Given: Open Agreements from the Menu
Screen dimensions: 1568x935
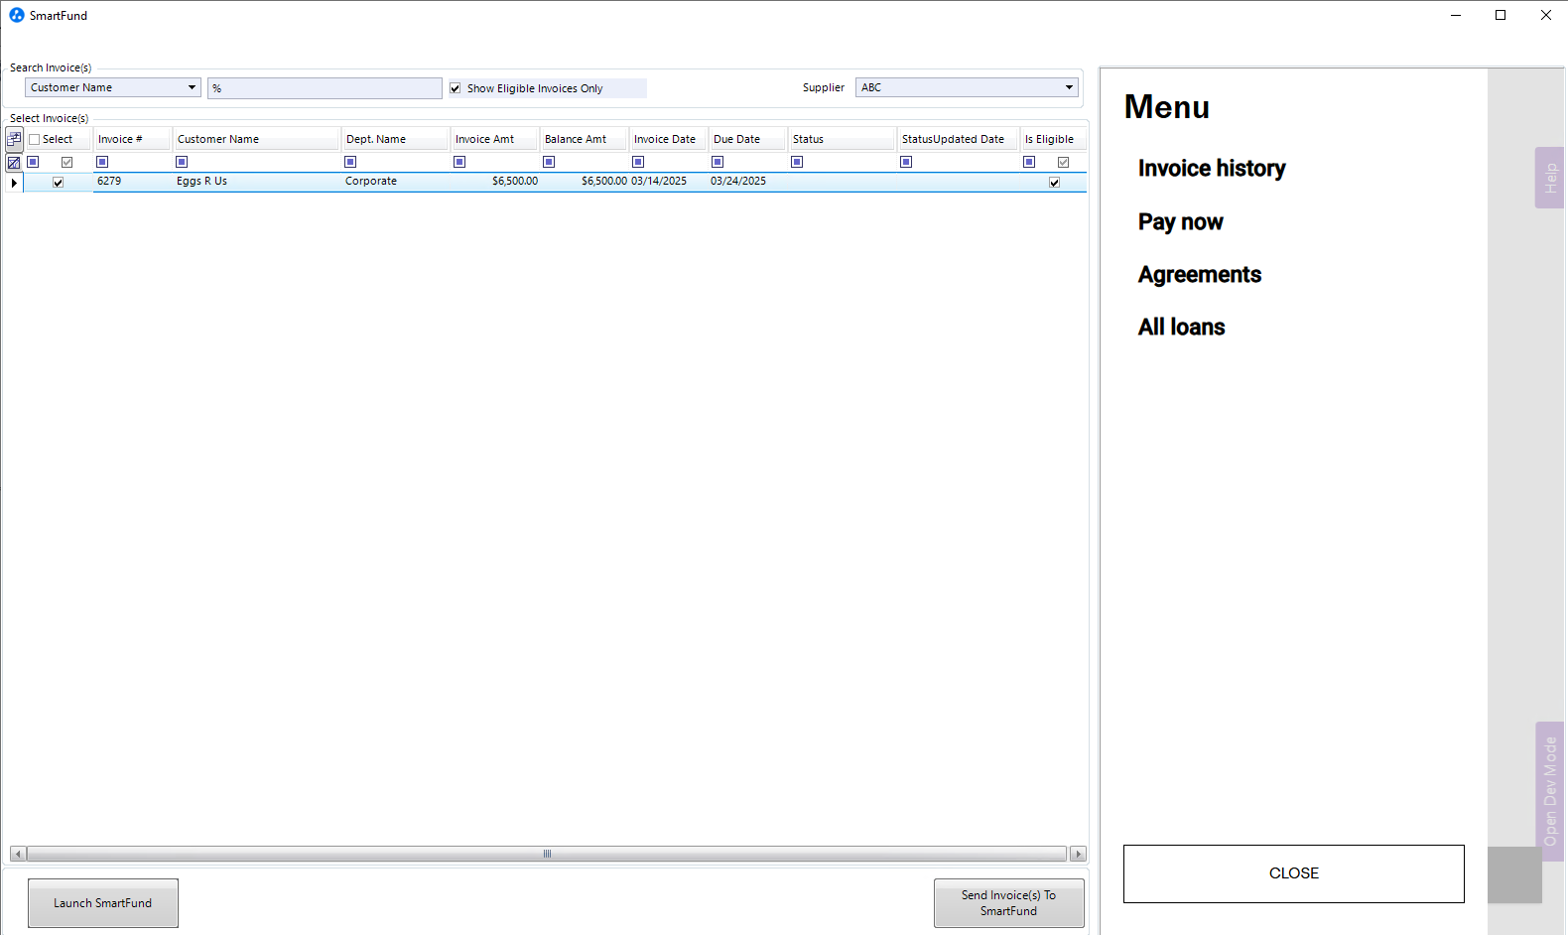Looking at the screenshot, I should click(x=1199, y=275).
